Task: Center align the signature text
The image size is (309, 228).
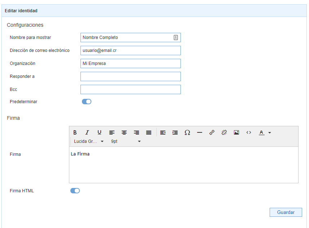Action: pos(124,132)
